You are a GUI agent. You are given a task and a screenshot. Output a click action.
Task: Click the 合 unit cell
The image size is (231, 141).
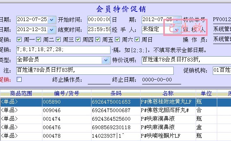[199, 110]
